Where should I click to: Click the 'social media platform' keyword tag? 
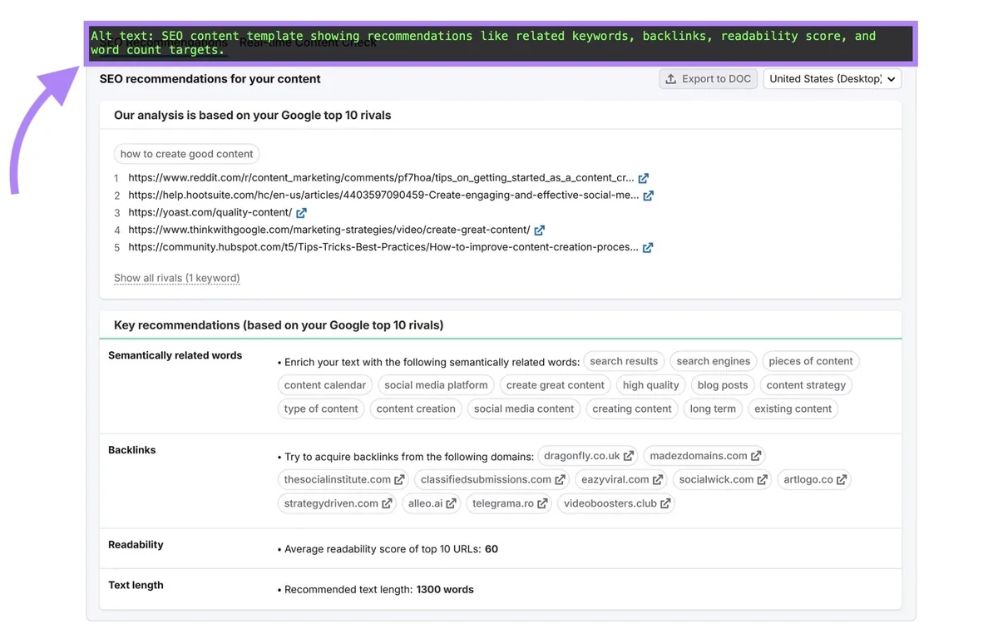pos(436,385)
